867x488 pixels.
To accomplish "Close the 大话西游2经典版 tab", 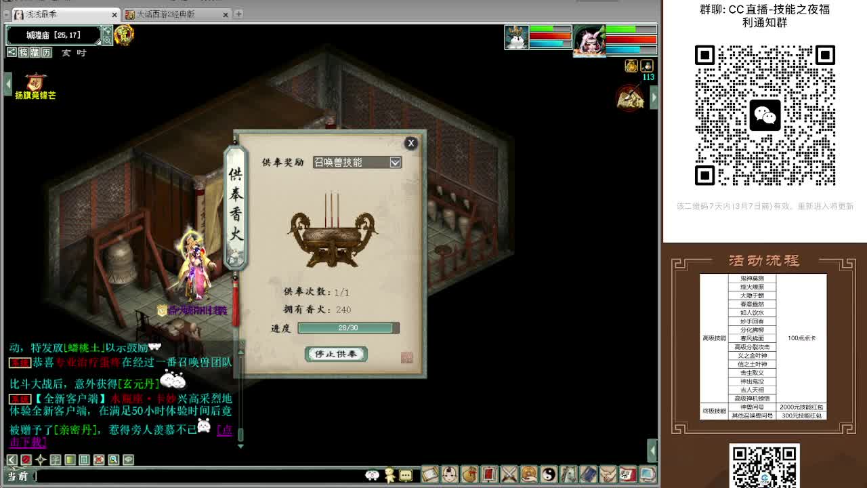I will [226, 14].
